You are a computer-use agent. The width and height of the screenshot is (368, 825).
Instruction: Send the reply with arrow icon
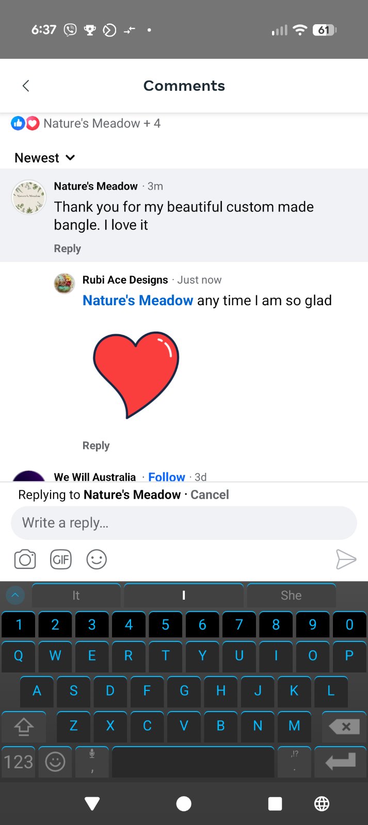[345, 559]
